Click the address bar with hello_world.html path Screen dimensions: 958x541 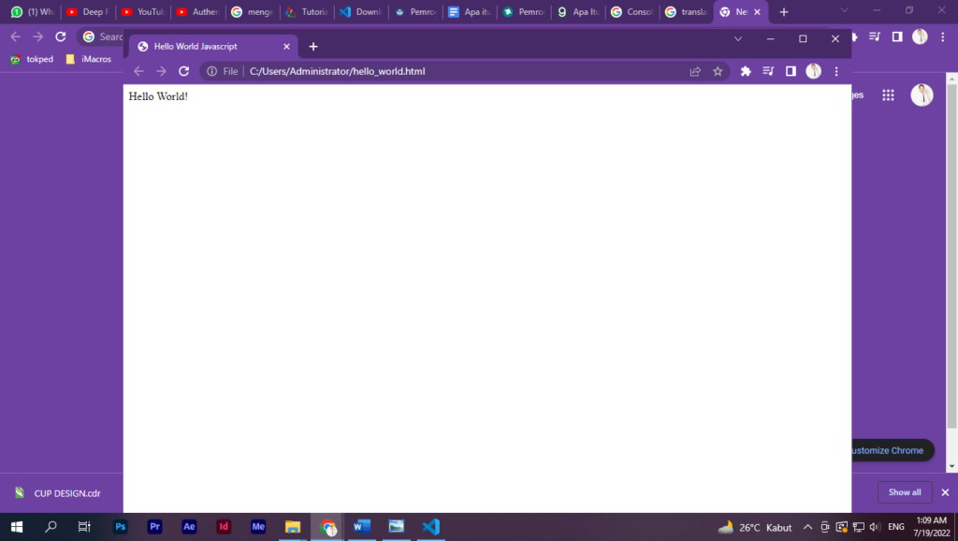coord(464,71)
